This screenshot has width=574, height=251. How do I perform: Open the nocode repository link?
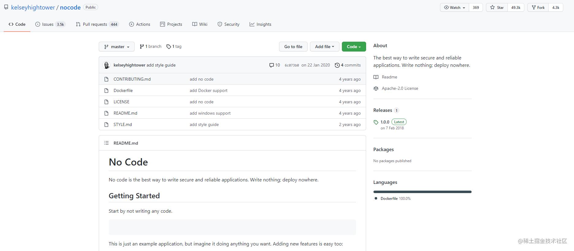70,7
